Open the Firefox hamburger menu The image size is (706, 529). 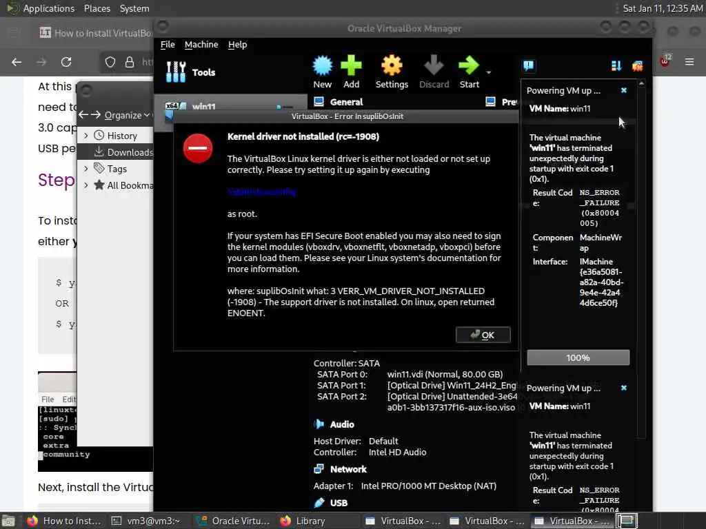(x=689, y=61)
